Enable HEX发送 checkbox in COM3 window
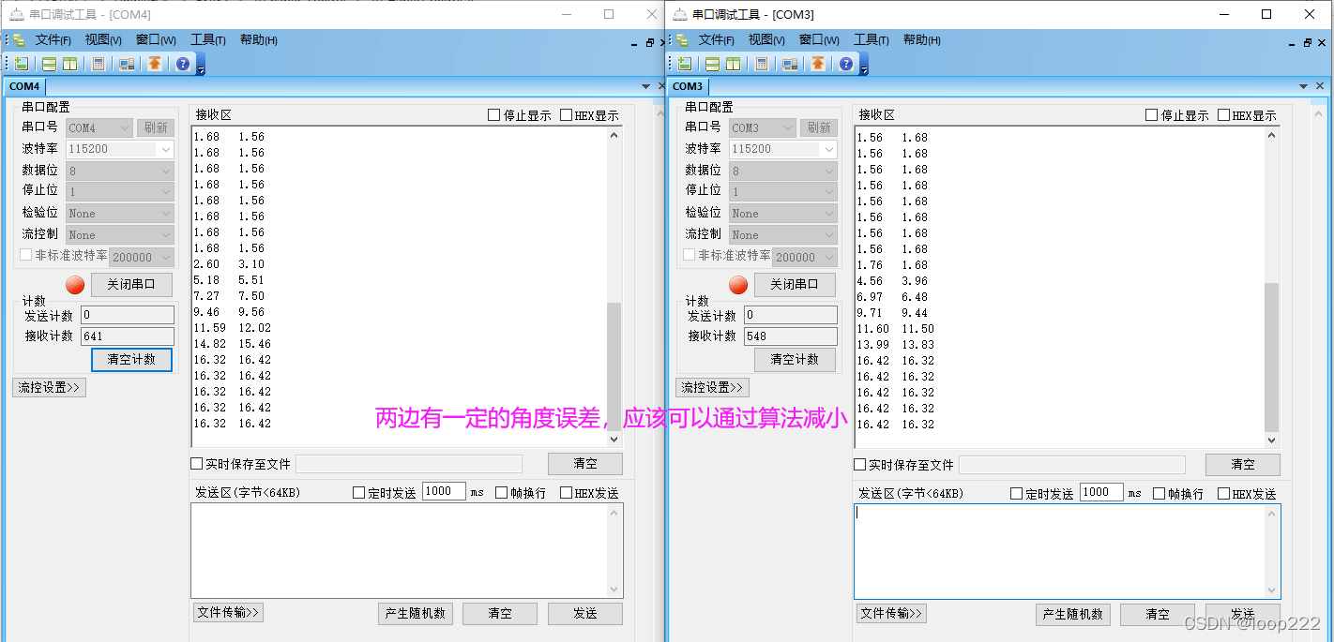This screenshot has width=1334, height=642. 1223,494
